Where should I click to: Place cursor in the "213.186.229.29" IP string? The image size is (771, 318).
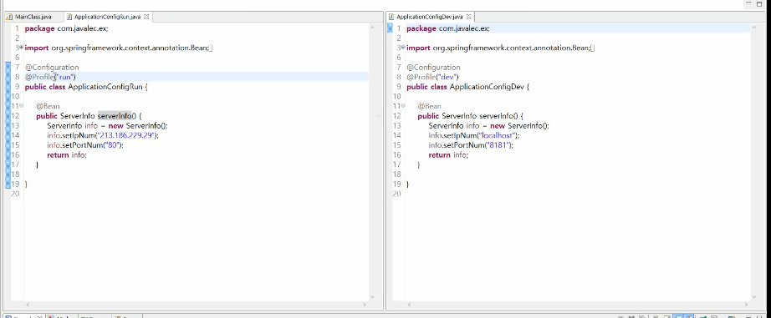(x=127, y=135)
